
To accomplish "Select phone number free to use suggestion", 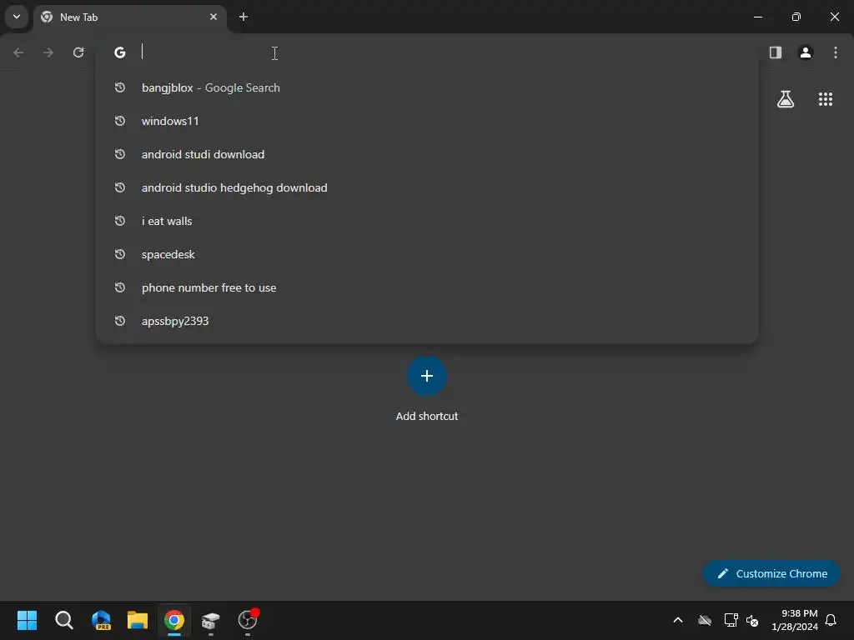I will (x=427, y=287).
